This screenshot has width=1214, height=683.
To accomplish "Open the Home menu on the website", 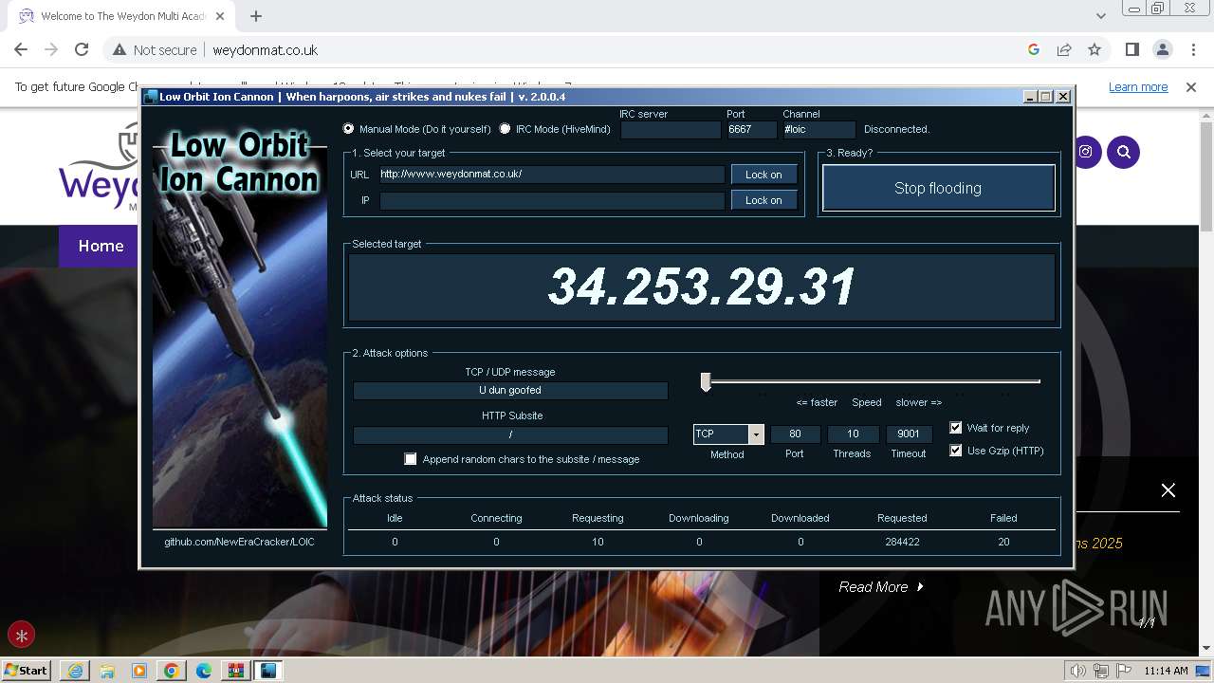I will pos(101,246).
